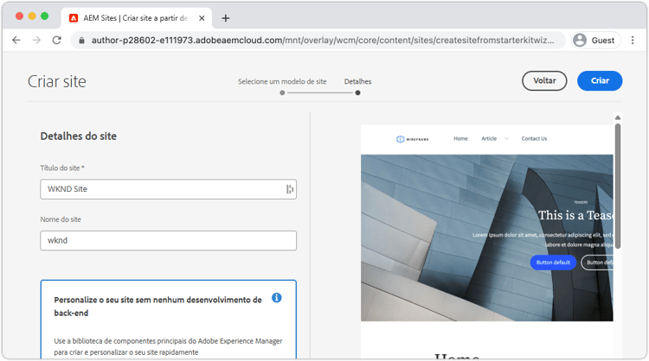Click Home in preview navigation
Viewport: 649px width, 361px height.
click(x=460, y=139)
